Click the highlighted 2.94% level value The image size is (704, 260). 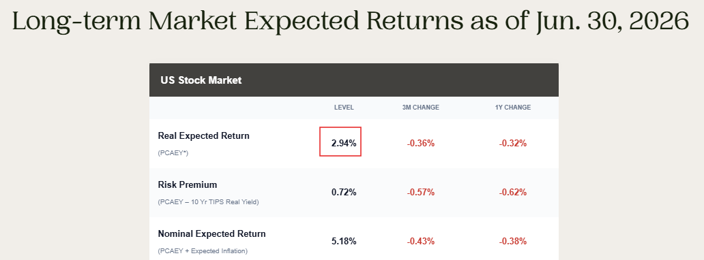tap(344, 144)
